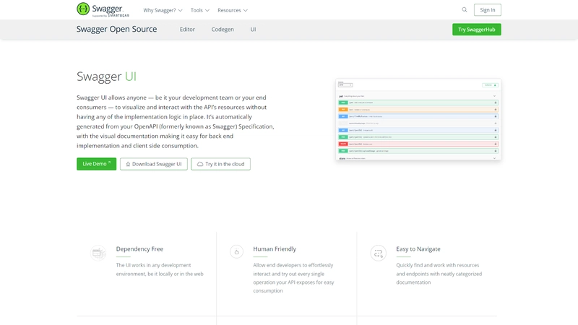Open the Editor tab

coord(187,30)
